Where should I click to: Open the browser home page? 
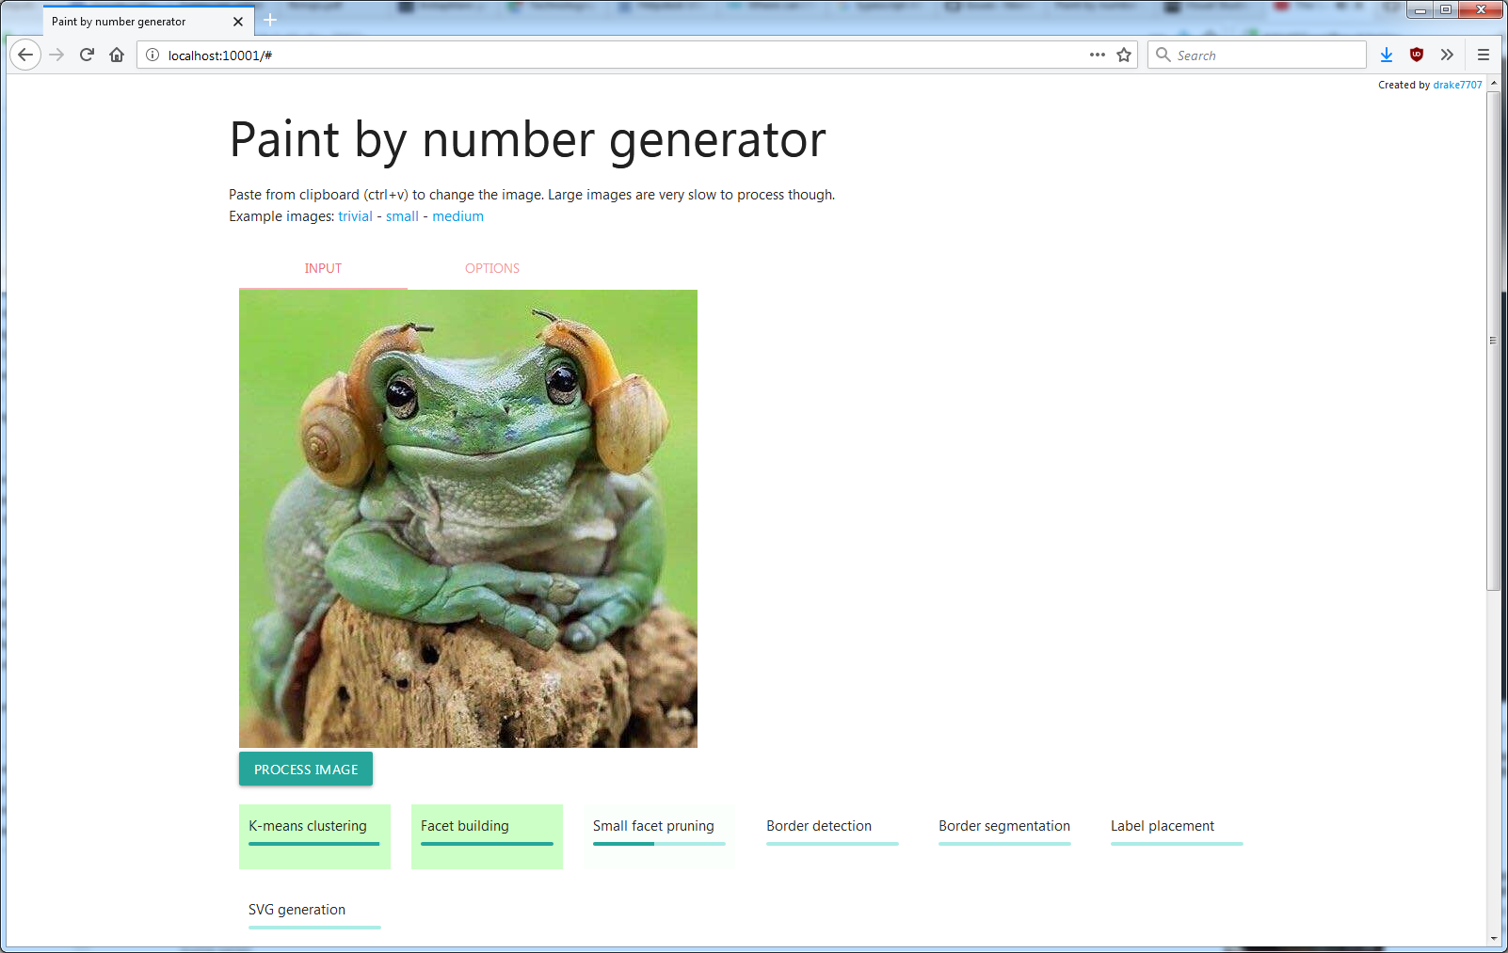pyautogui.click(x=117, y=55)
